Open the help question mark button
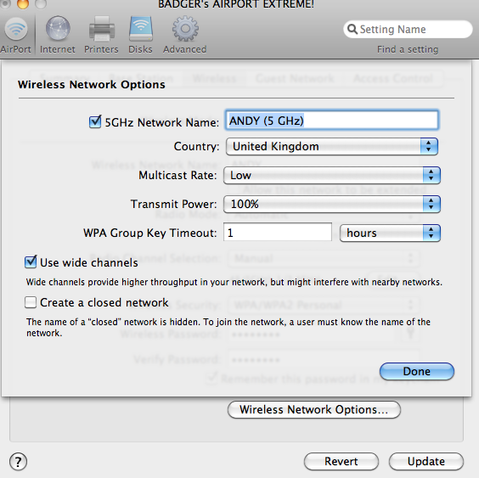Screen dimensions: 479x478 click(19, 462)
